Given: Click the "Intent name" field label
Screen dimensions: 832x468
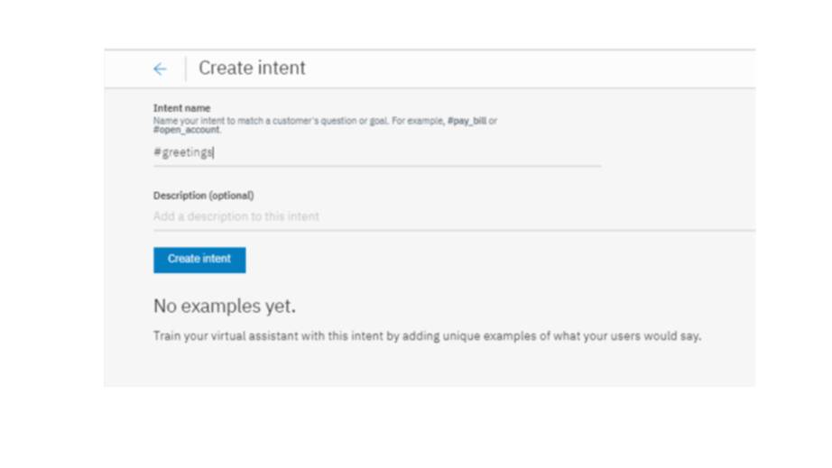Looking at the screenshot, I should [181, 108].
